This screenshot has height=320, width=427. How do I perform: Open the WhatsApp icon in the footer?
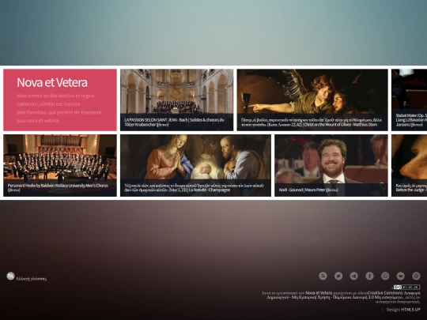(x=385, y=276)
